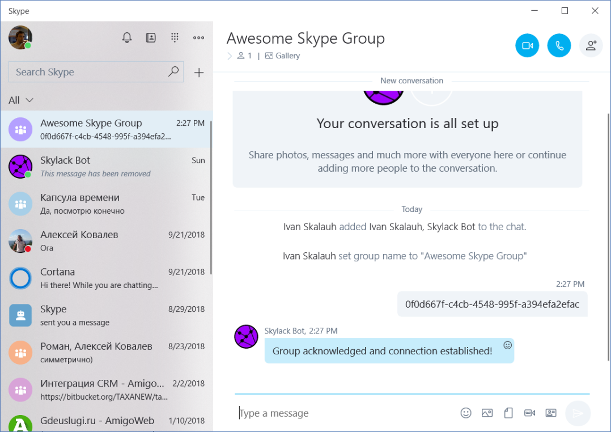The width and height of the screenshot is (611, 432).
Task: Click the Капсула времени group avatar
Action: point(20,204)
